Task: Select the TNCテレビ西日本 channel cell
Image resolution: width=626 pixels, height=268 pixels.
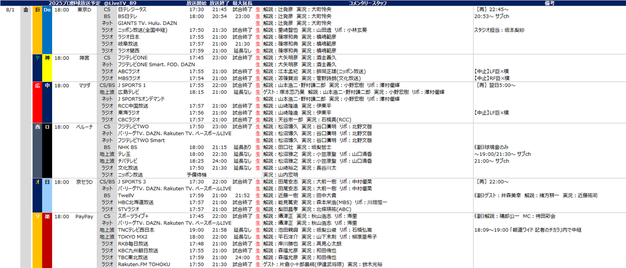Action: (x=136, y=229)
